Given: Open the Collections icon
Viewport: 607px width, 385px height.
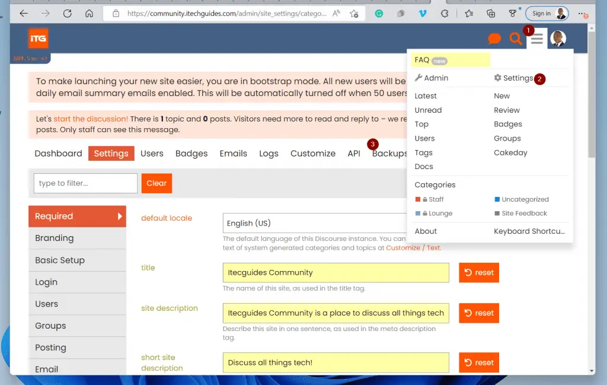Looking at the screenshot, I should tap(490, 14).
